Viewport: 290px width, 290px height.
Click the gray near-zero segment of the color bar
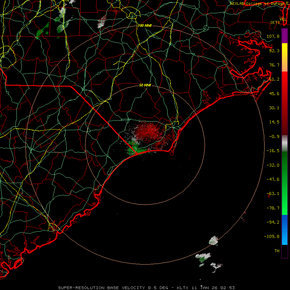[x=285, y=143]
